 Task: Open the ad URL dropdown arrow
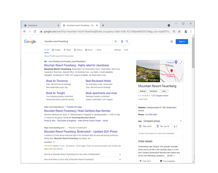tap(86, 61)
